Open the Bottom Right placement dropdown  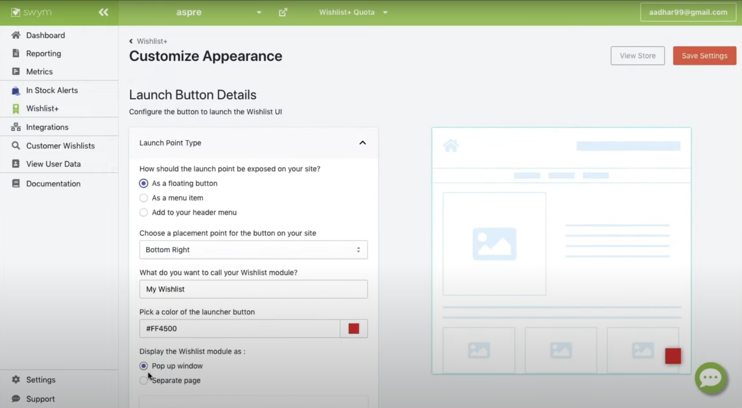(253, 250)
